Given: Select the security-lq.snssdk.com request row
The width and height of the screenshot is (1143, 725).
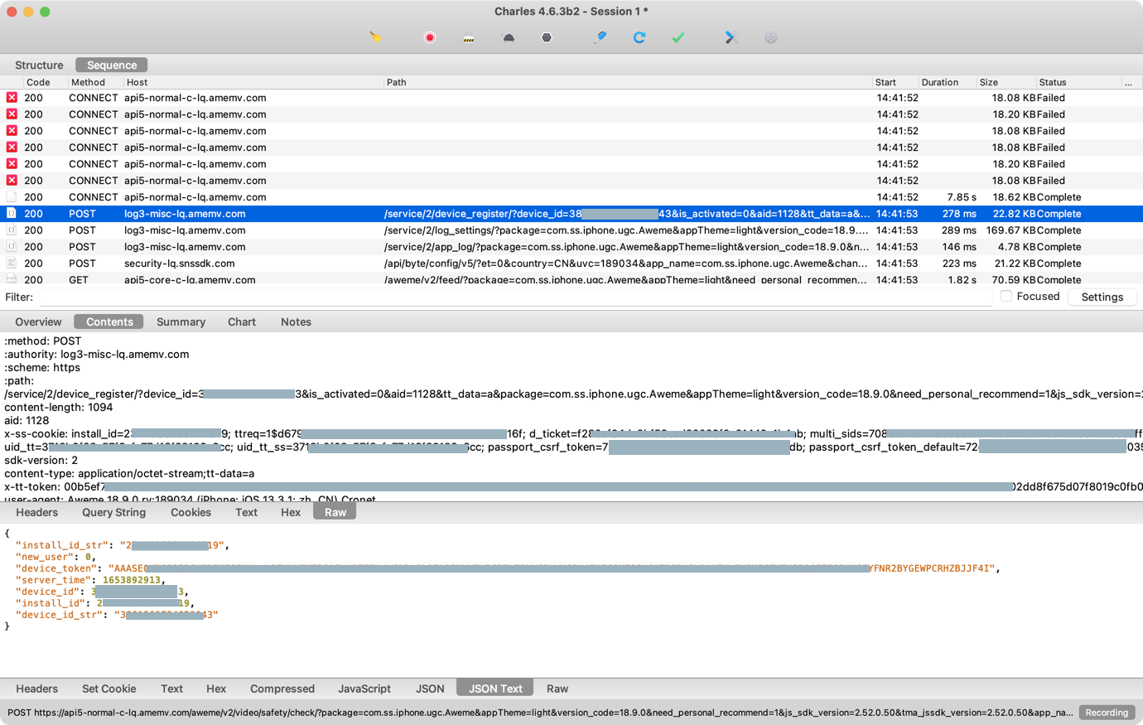Looking at the screenshot, I should [571, 263].
